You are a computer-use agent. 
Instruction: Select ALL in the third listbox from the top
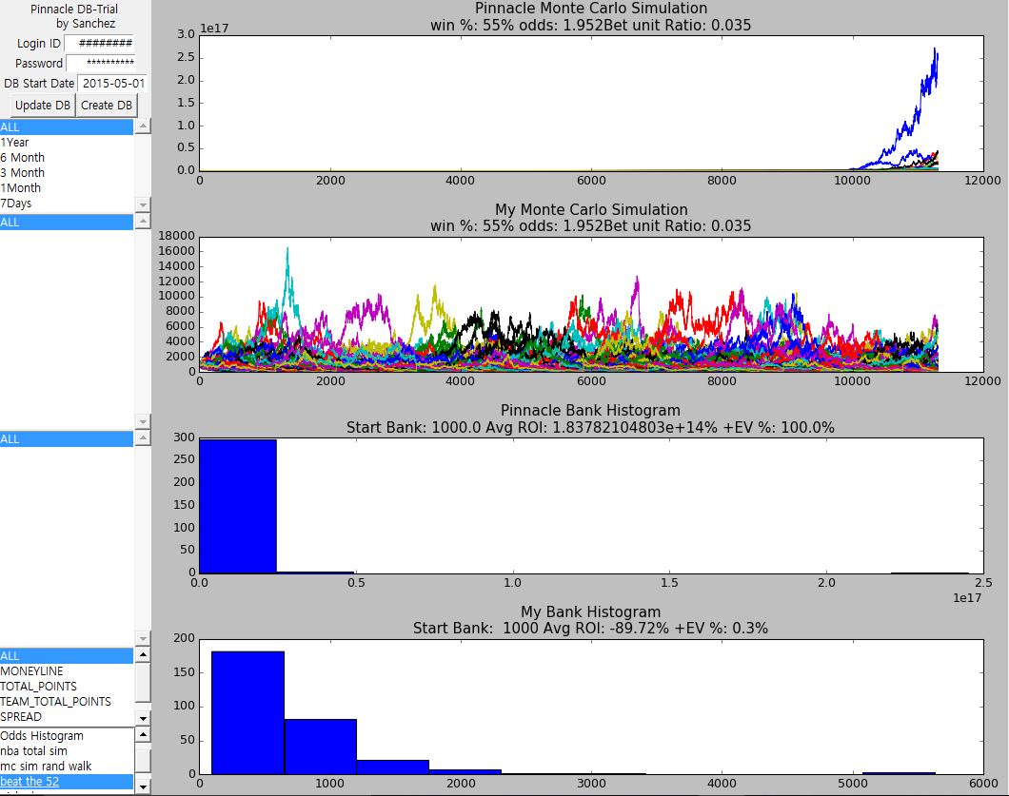pos(67,439)
